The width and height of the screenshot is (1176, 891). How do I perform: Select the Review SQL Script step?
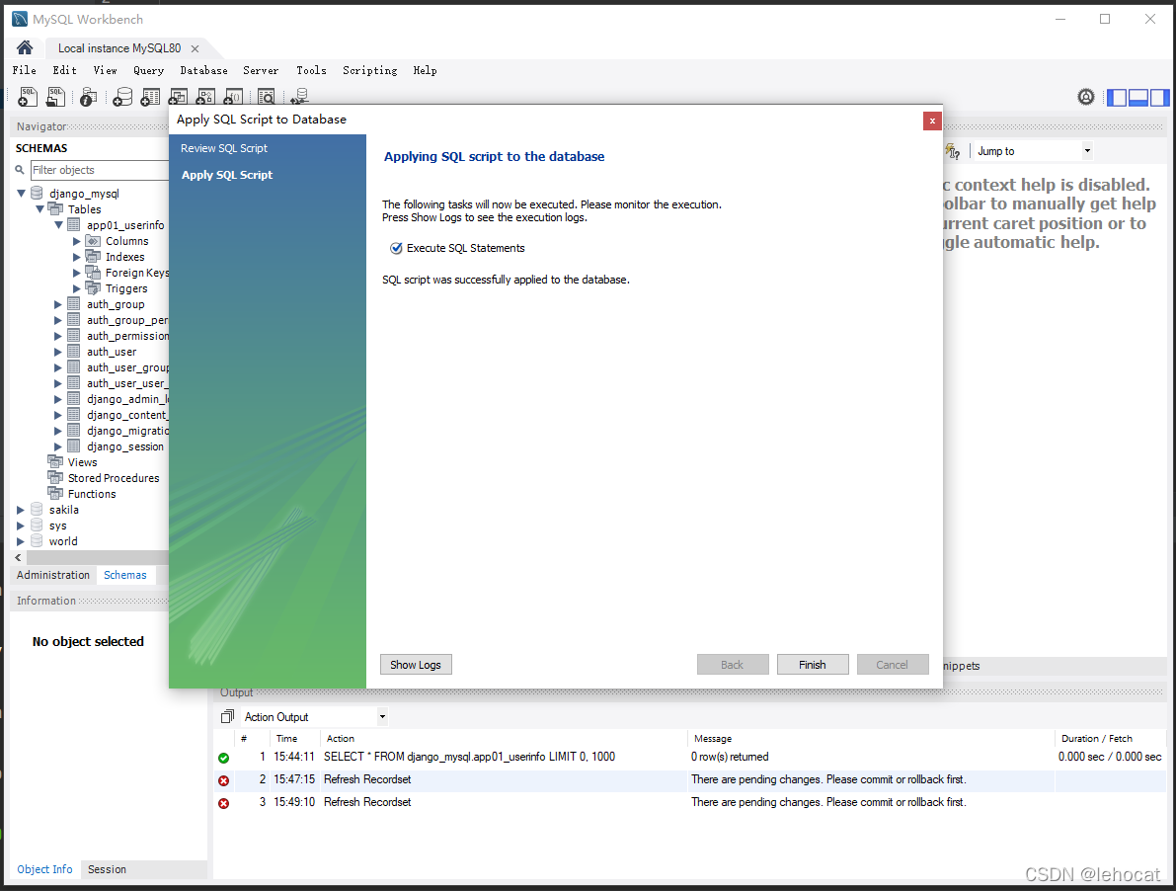pos(223,148)
